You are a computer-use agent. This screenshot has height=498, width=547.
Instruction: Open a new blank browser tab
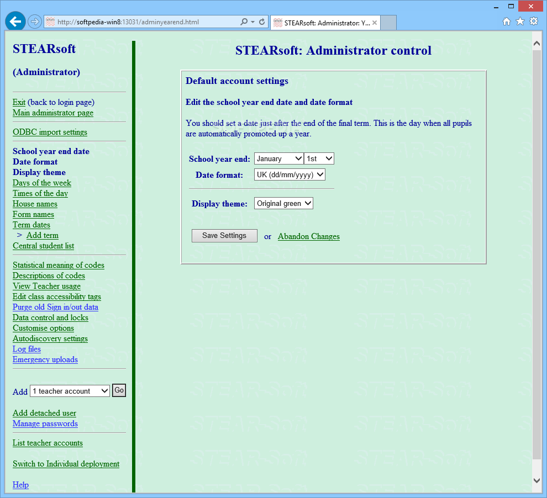click(388, 23)
